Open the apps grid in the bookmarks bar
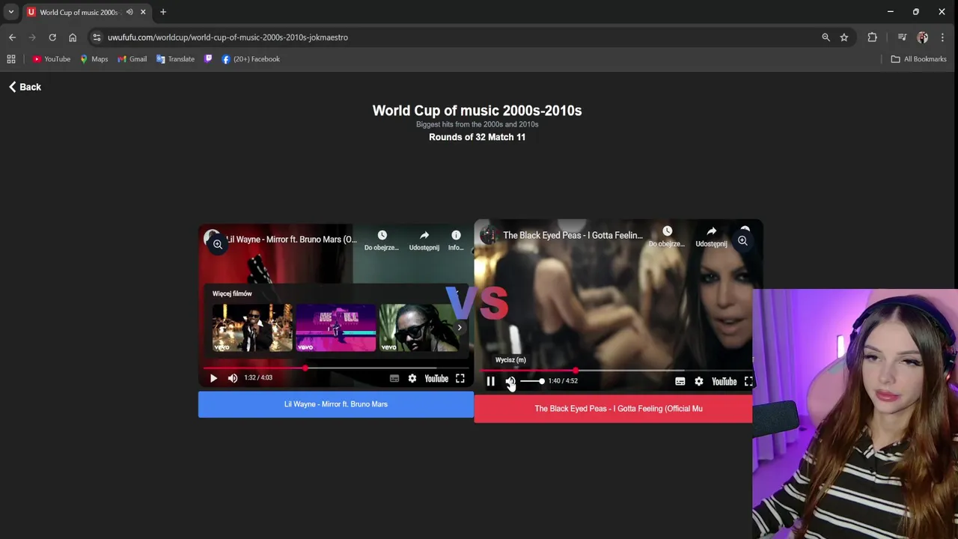958x539 pixels. pyautogui.click(x=11, y=59)
